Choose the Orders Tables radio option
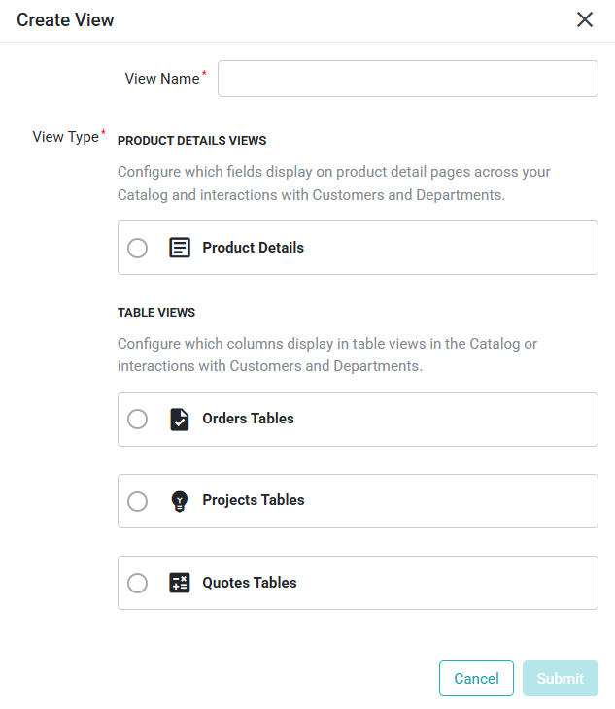Screen dimensions: 615x709 137,420
